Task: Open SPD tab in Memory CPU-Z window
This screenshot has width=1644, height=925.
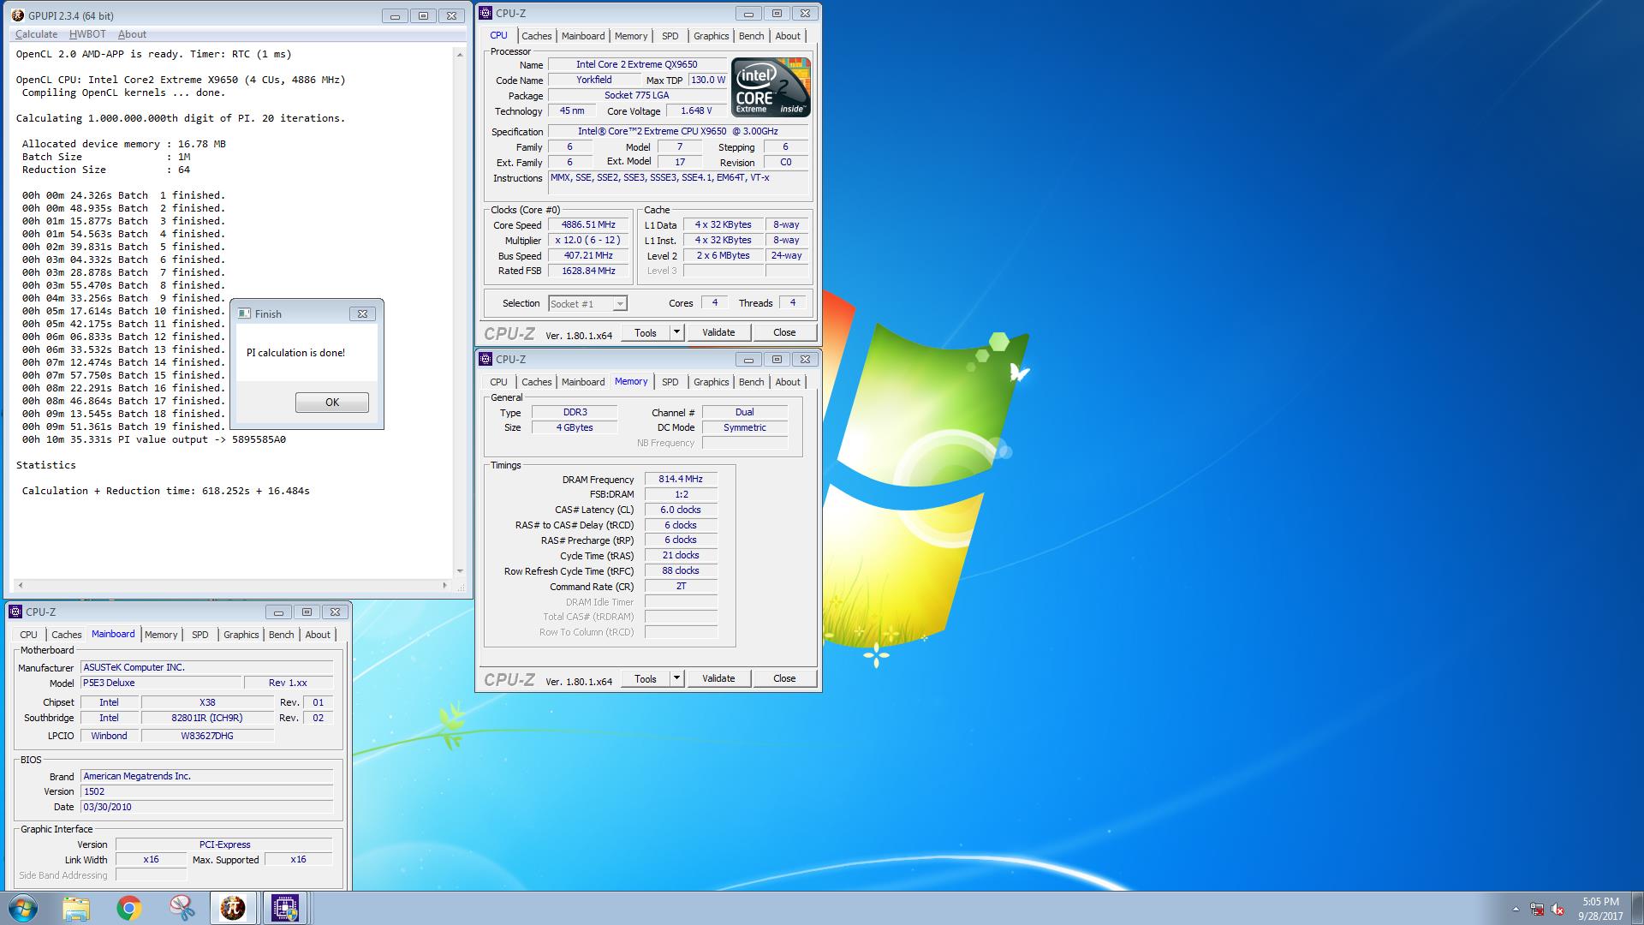Action: click(670, 382)
